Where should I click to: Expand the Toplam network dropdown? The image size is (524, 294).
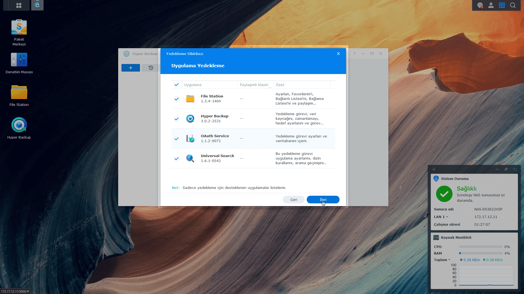click(449, 260)
